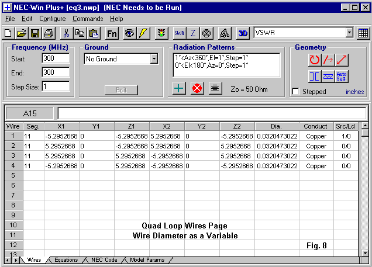Image resolution: width=372 pixels, height=267 pixels.
Task: Click the Rotate geometry icon
Action: pos(315,59)
